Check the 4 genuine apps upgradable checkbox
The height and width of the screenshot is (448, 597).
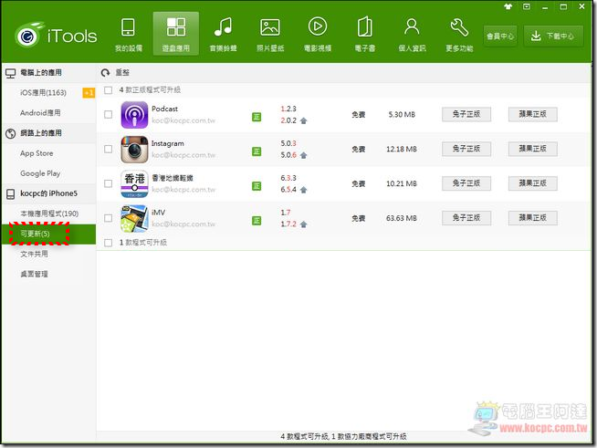click(108, 90)
